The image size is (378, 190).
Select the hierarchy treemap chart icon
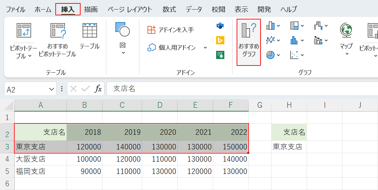(x=294, y=26)
